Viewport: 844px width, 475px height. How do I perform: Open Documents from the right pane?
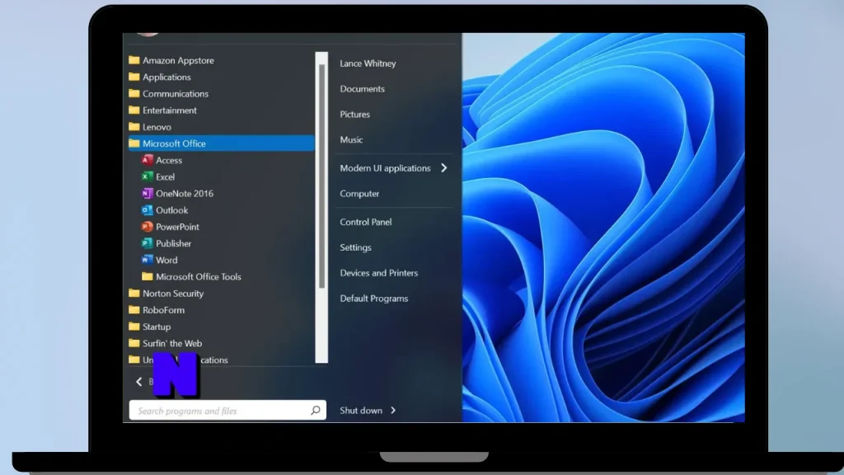pos(363,89)
